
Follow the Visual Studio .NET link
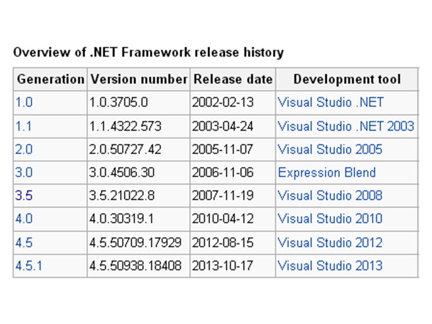pos(330,103)
